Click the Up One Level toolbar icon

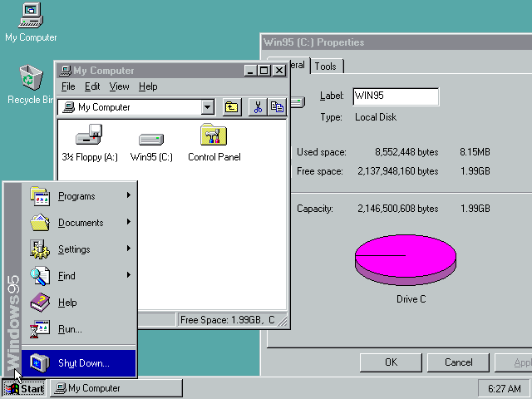click(232, 107)
